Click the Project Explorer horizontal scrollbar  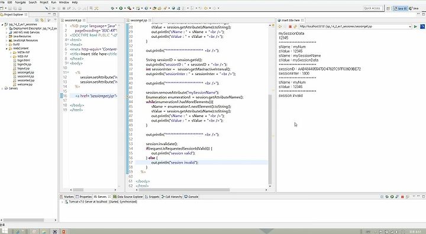point(23,220)
